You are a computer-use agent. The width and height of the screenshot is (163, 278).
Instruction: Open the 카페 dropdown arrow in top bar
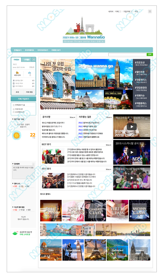click(120, 12)
